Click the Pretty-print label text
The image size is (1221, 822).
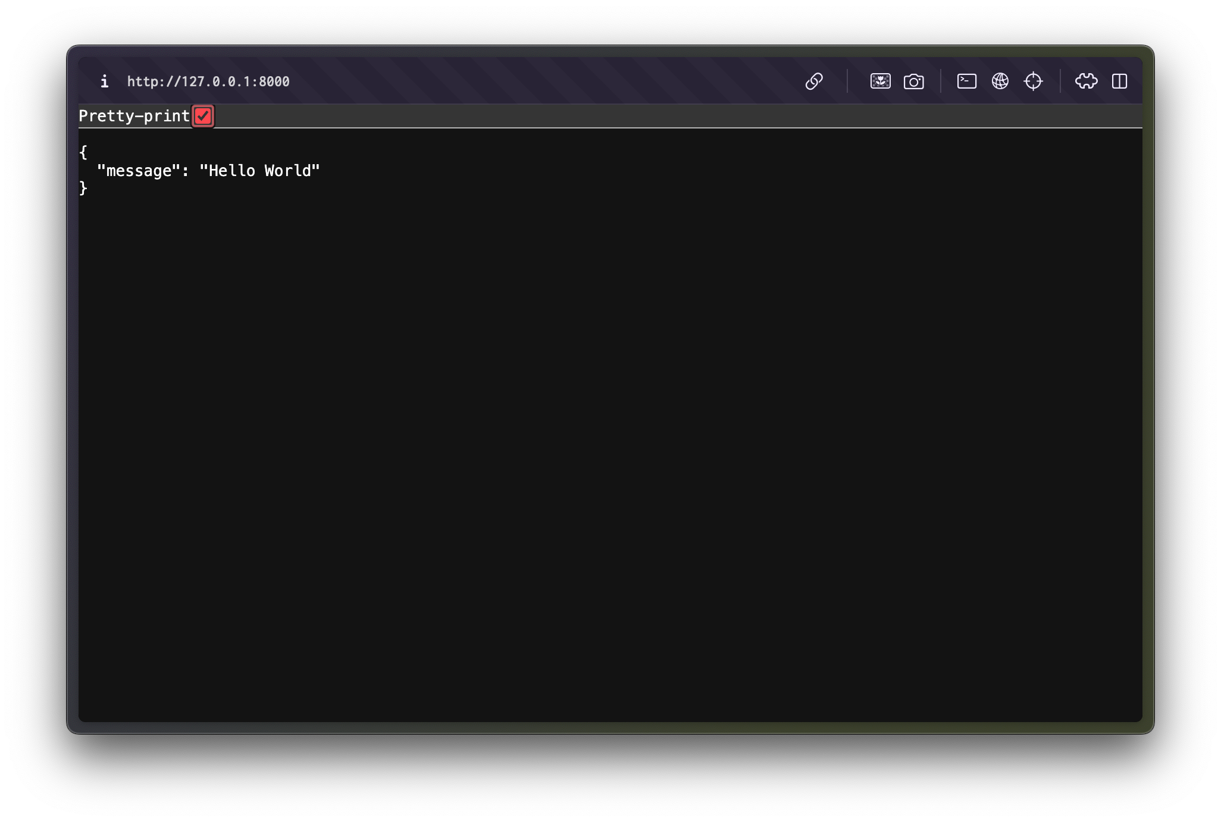pyautogui.click(x=132, y=116)
